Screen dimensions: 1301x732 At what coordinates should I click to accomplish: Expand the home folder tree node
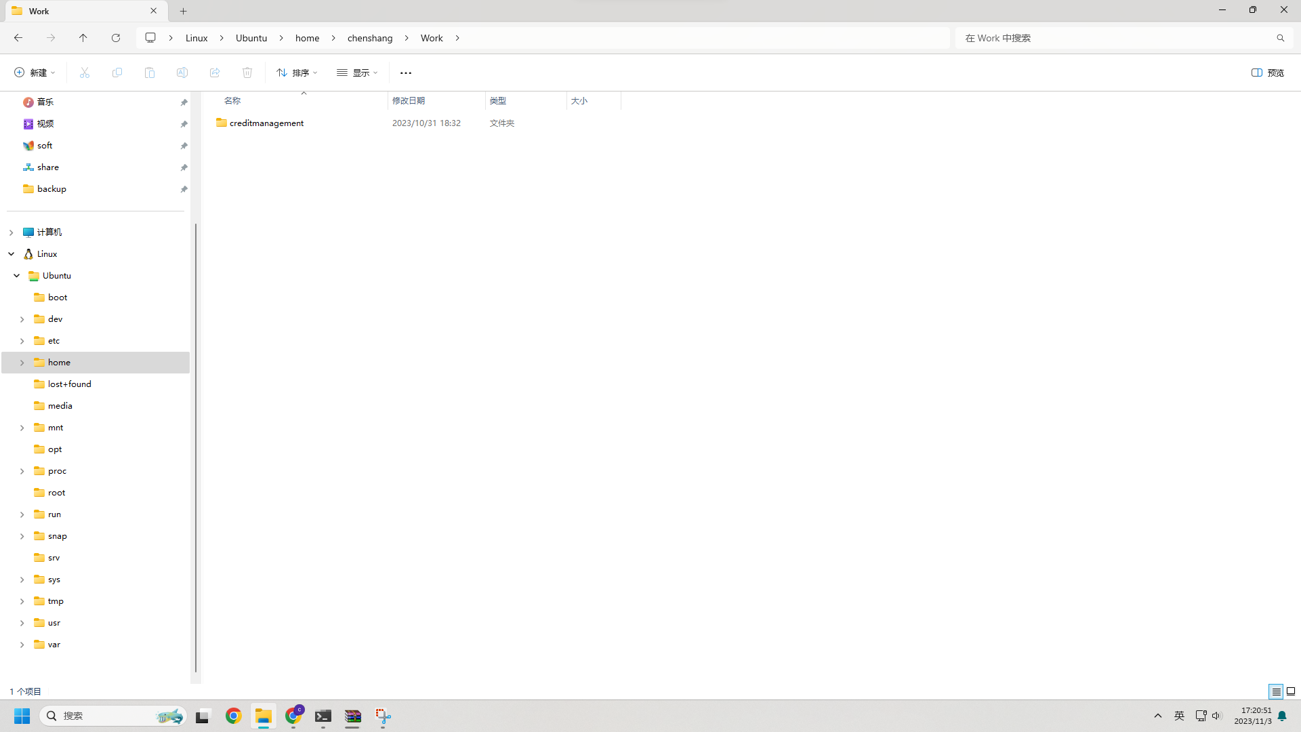pos(22,363)
